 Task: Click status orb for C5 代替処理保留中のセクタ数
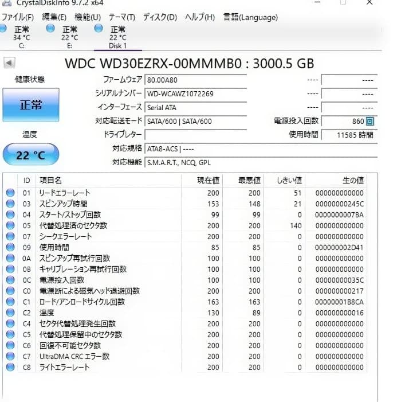[10, 334]
